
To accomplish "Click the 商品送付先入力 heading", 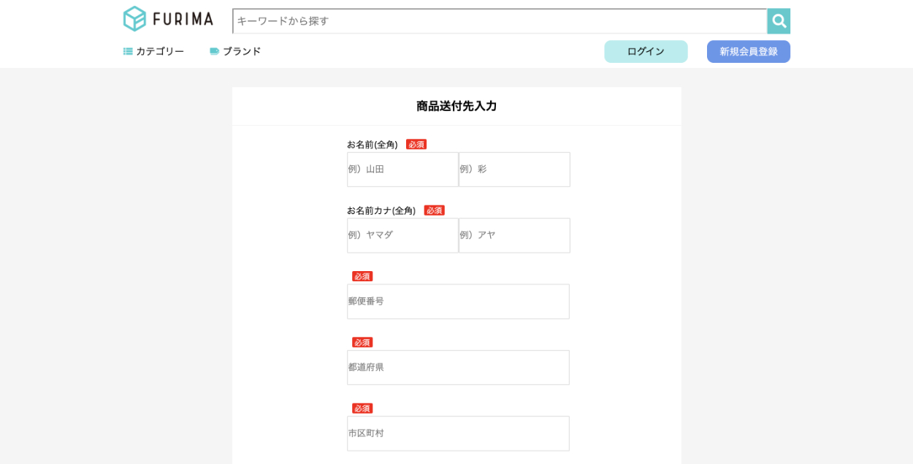I will click(x=457, y=106).
